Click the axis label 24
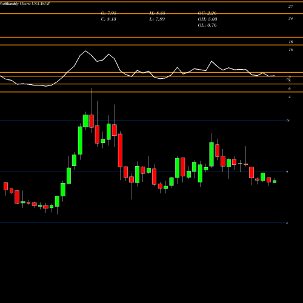The image size is (303, 303). 290,19
